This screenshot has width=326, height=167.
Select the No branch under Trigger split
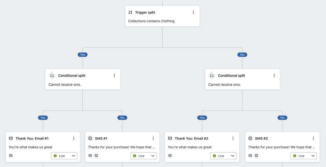coord(242,55)
